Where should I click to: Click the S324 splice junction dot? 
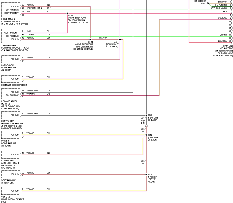tap(120, 39)
